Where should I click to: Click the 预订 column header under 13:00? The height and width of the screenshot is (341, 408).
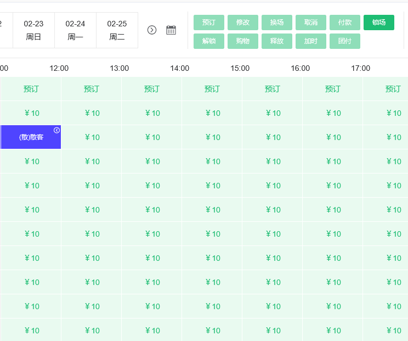point(152,89)
